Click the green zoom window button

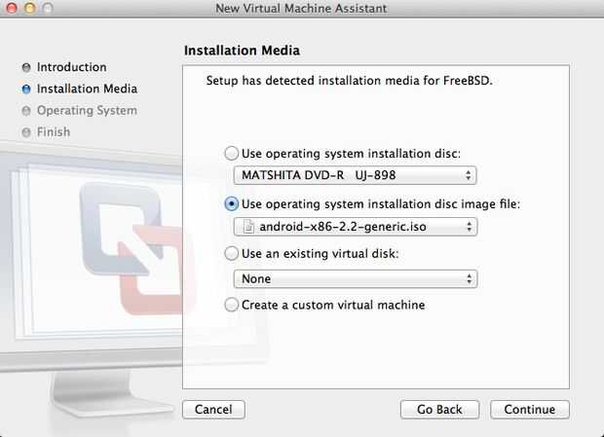click(46, 9)
